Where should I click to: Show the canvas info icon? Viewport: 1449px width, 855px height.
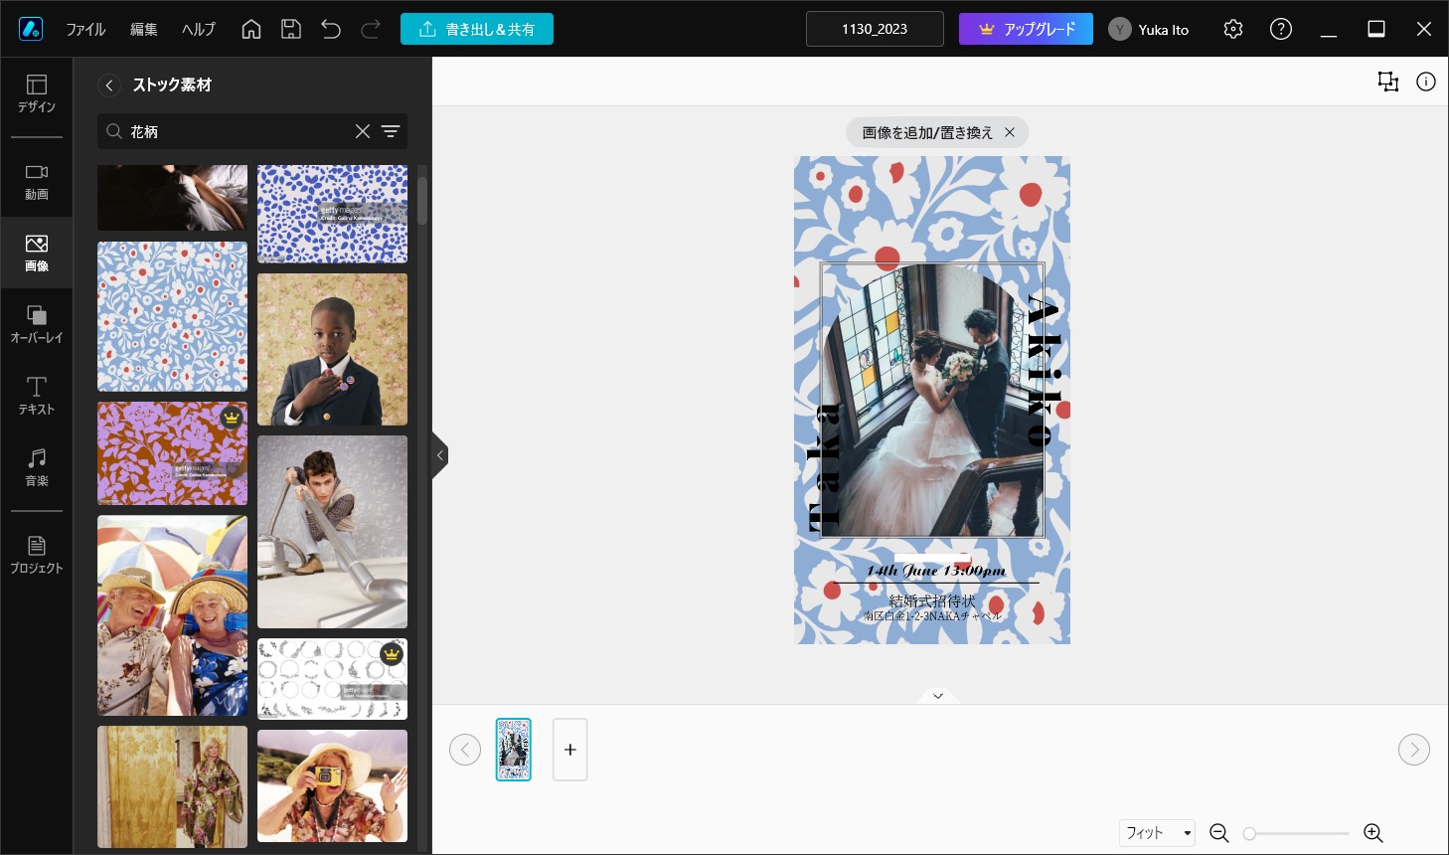point(1426,82)
